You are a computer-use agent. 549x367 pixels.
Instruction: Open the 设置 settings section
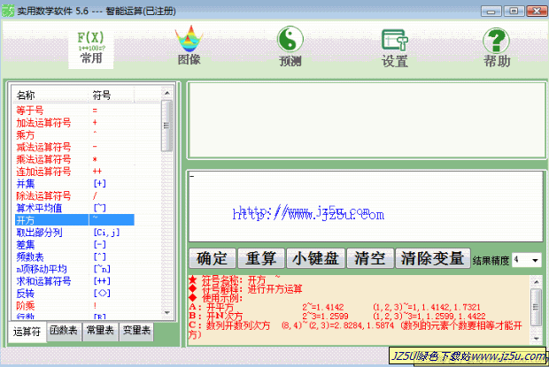(x=394, y=47)
